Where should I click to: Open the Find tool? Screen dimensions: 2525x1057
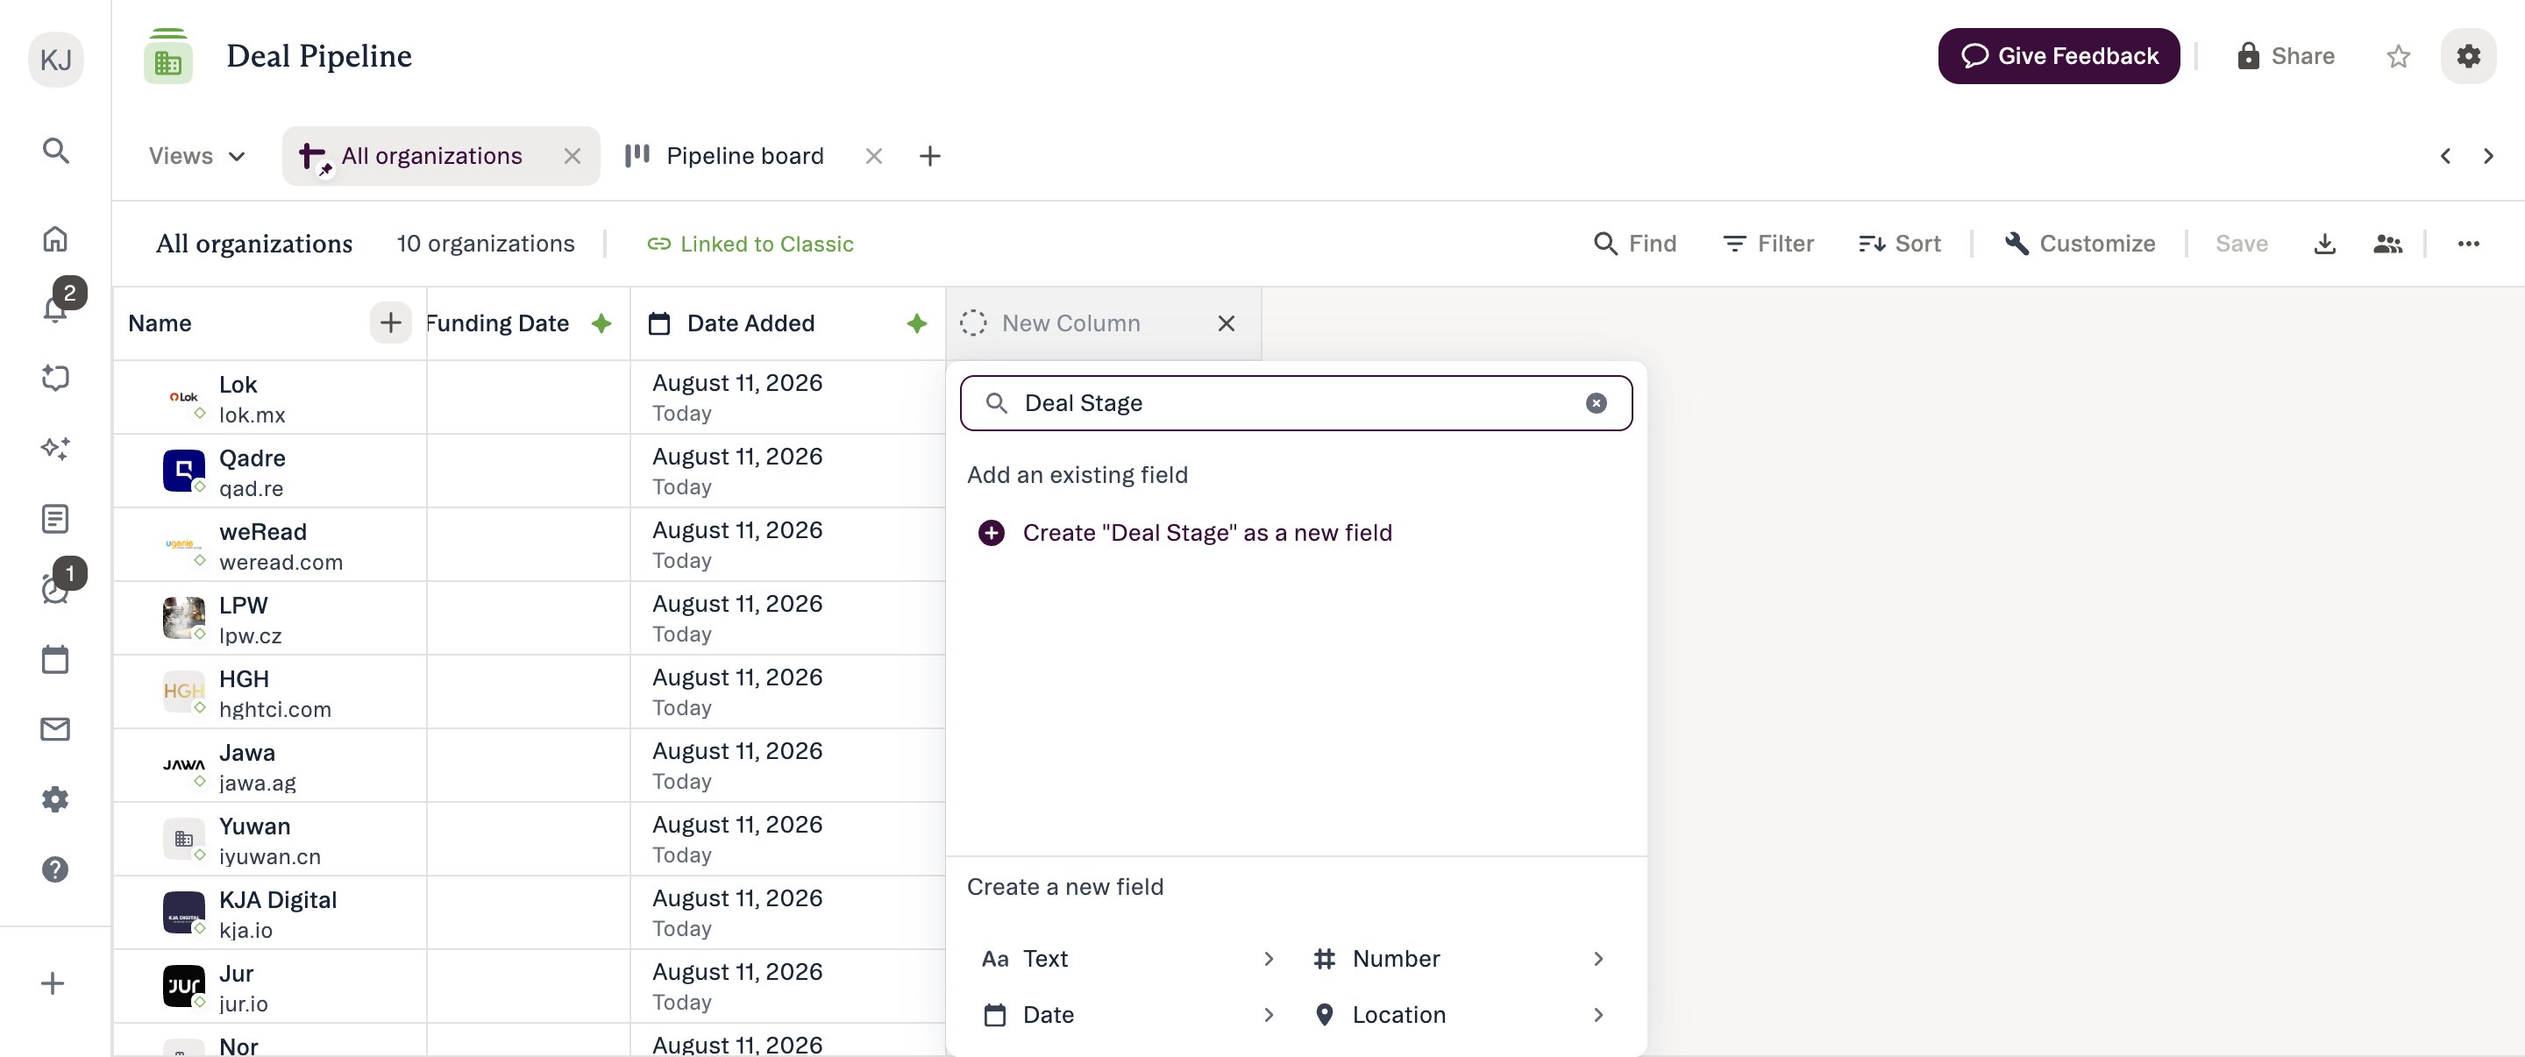(x=1634, y=244)
